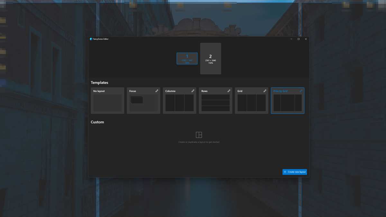Screen dimensions: 386x217
Task: Click the Custom section heading
Action: click(x=97, y=122)
